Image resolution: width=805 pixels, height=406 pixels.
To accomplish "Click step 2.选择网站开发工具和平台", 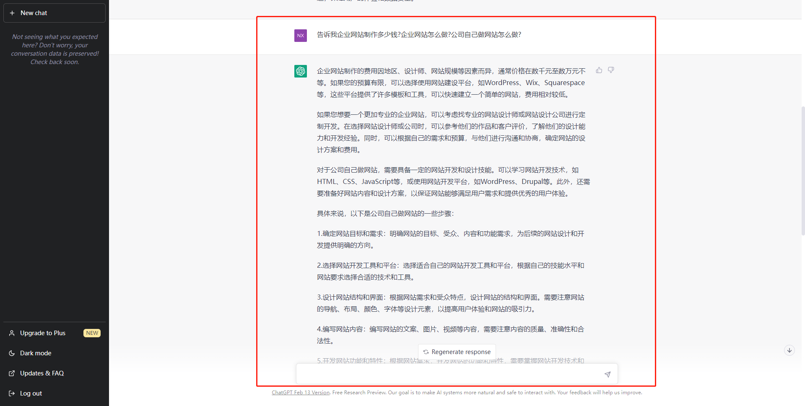I will [451, 272].
